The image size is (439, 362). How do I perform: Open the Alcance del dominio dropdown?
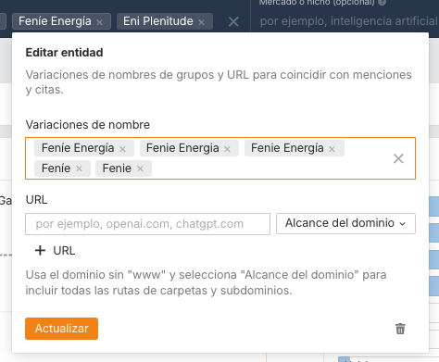coord(345,223)
